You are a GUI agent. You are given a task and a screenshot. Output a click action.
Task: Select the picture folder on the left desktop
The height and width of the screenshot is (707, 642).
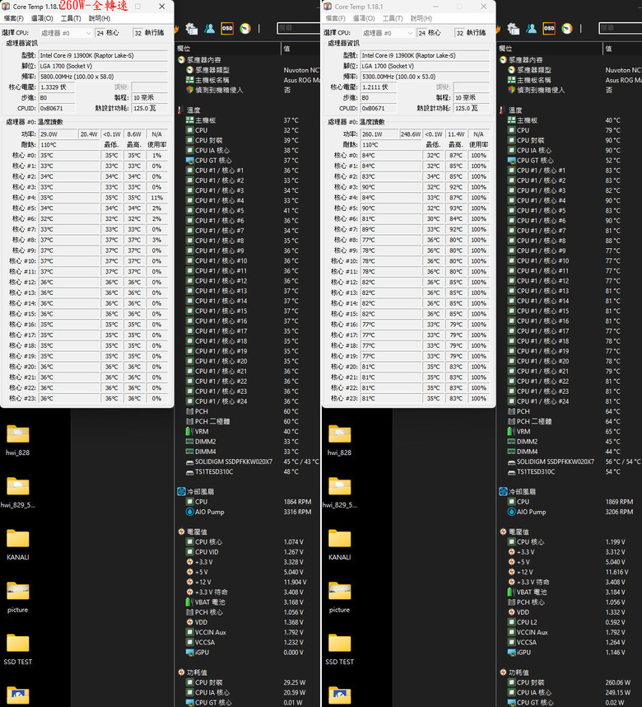[x=17, y=597]
